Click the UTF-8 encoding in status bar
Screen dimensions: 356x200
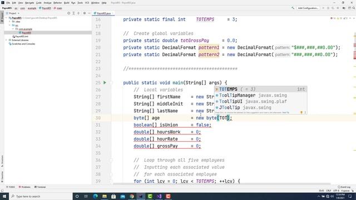pyautogui.click(x=336, y=191)
